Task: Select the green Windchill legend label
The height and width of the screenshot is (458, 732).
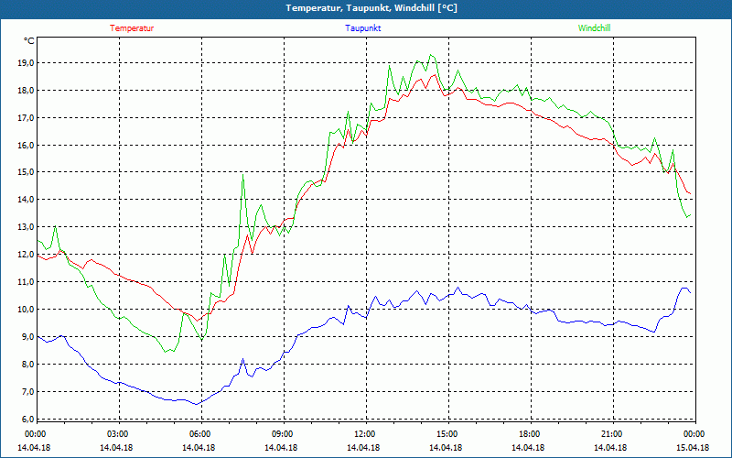Action: tap(594, 28)
